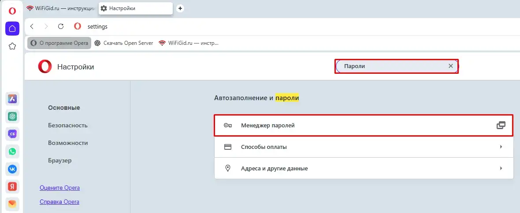The width and height of the screenshot is (520, 213).
Task: Expand the Способы оплаты section arrow
Action: coord(501,147)
